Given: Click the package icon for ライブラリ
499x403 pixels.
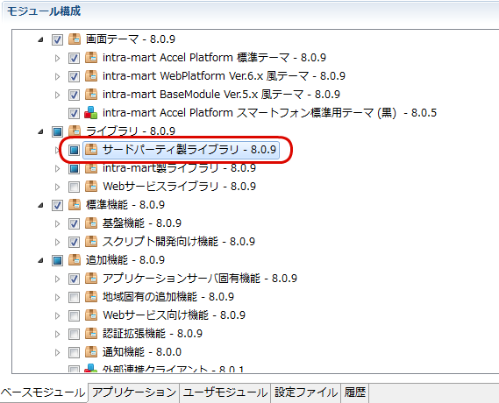Looking at the screenshot, I should [75, 131].
